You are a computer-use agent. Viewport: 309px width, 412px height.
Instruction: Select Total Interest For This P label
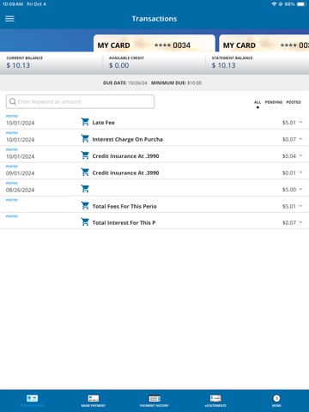click(x=124, y=222)
